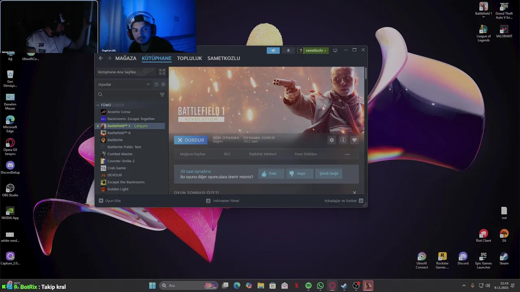Go to MAĞAZA store tab
Screen dimensions: 520x292
126,58
